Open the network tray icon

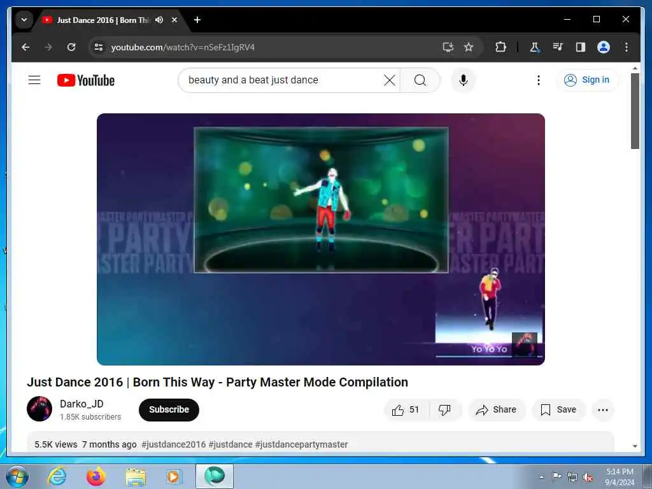tap(572, 478)
